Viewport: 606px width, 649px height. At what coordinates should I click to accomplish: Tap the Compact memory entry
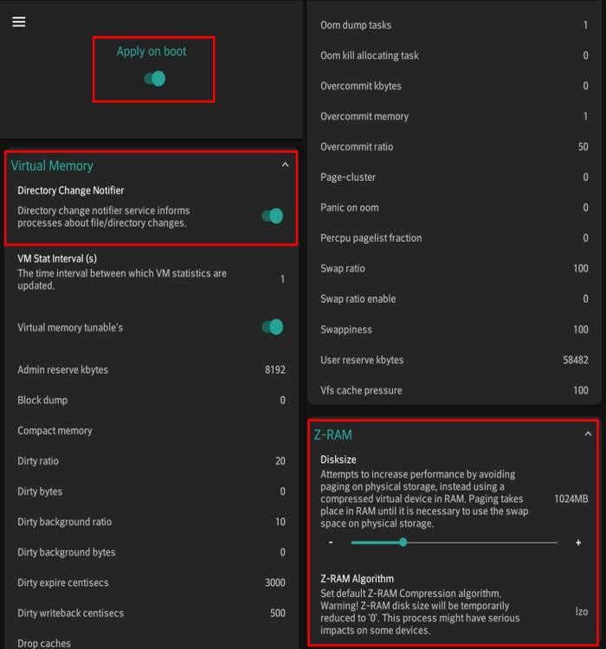(151, 430)
